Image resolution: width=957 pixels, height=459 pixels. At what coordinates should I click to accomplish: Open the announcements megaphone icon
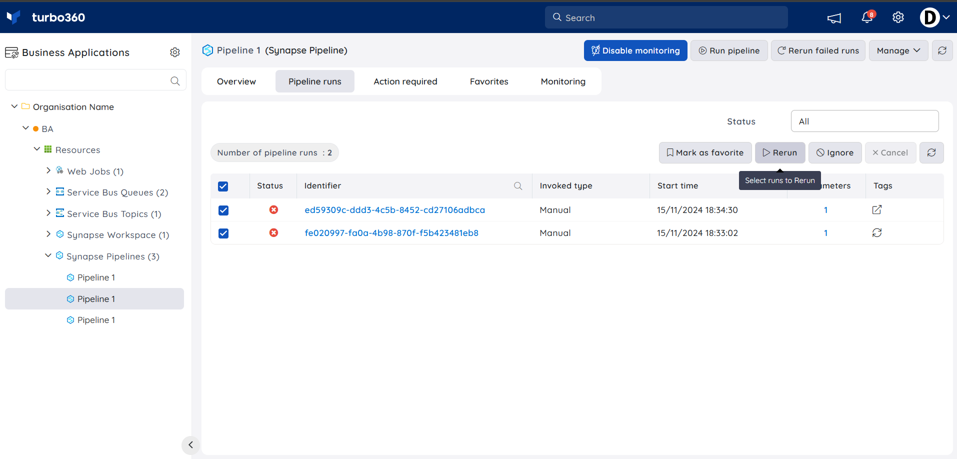pos(834,18)
